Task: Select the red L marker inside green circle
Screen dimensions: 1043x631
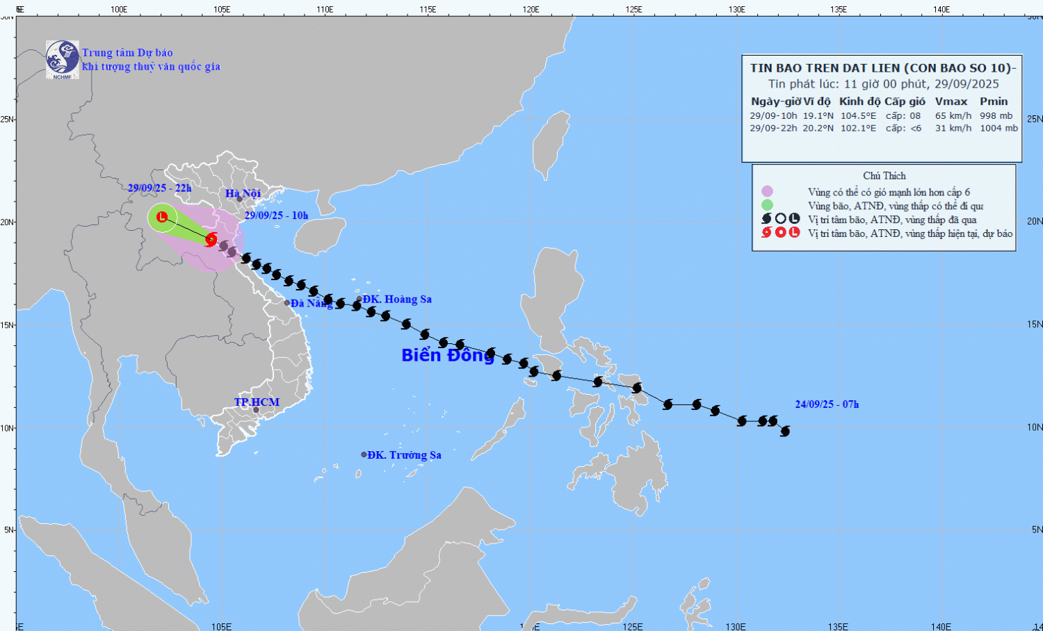Action: 162,217
